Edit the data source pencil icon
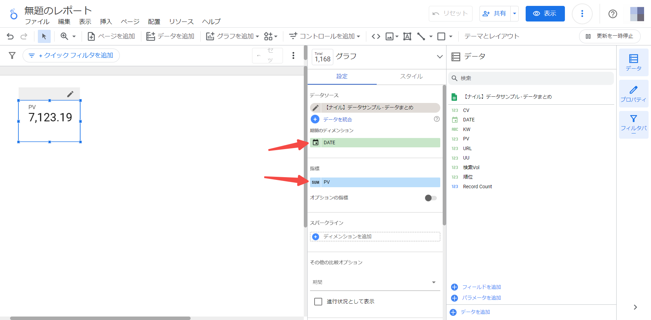Viewport: 651px width, 320px height. click(315, 108)
